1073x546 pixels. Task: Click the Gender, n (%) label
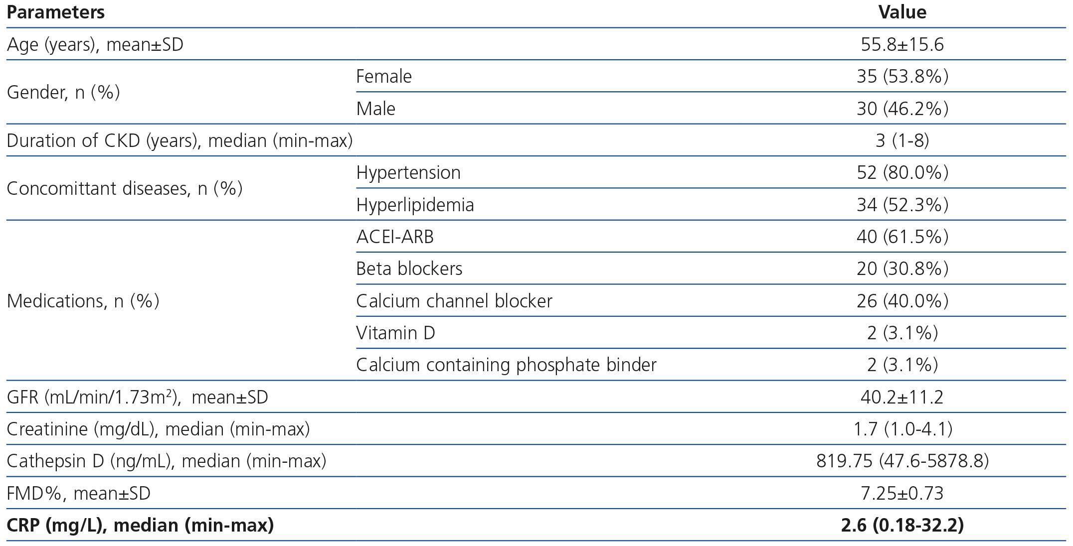click(63, 93)
